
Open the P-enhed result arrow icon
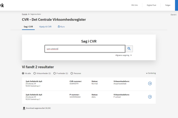(x=150, y=97)
